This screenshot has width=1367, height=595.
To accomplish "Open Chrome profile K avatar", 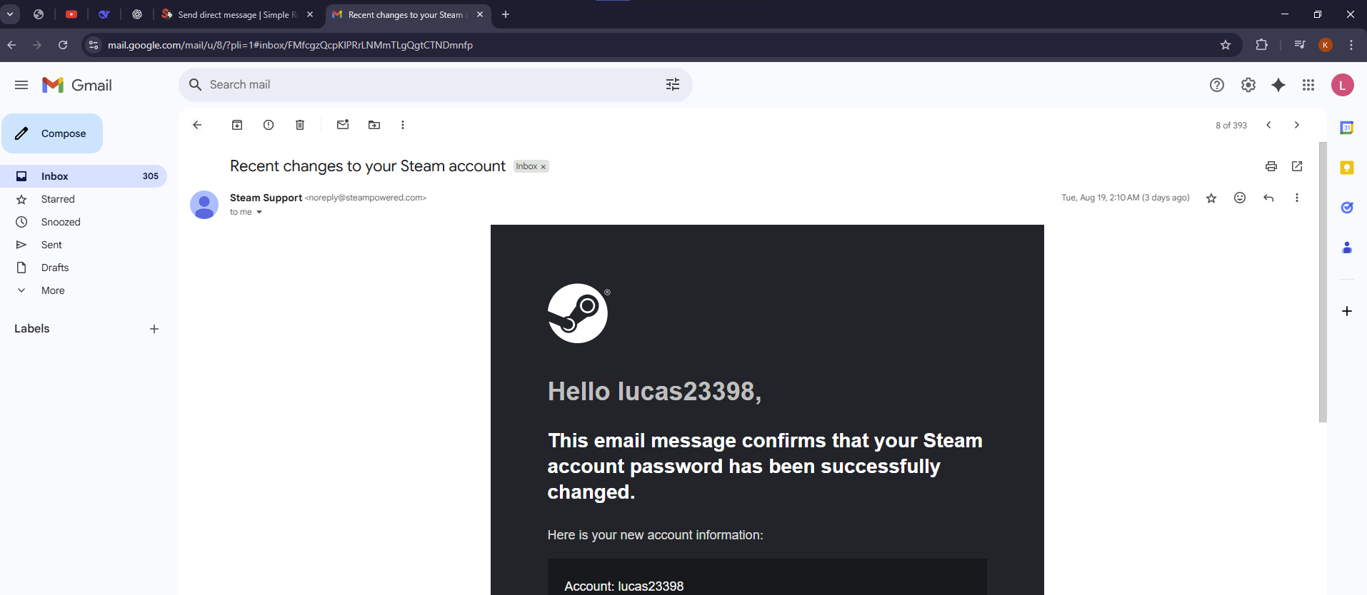I will pos(1326,45).
